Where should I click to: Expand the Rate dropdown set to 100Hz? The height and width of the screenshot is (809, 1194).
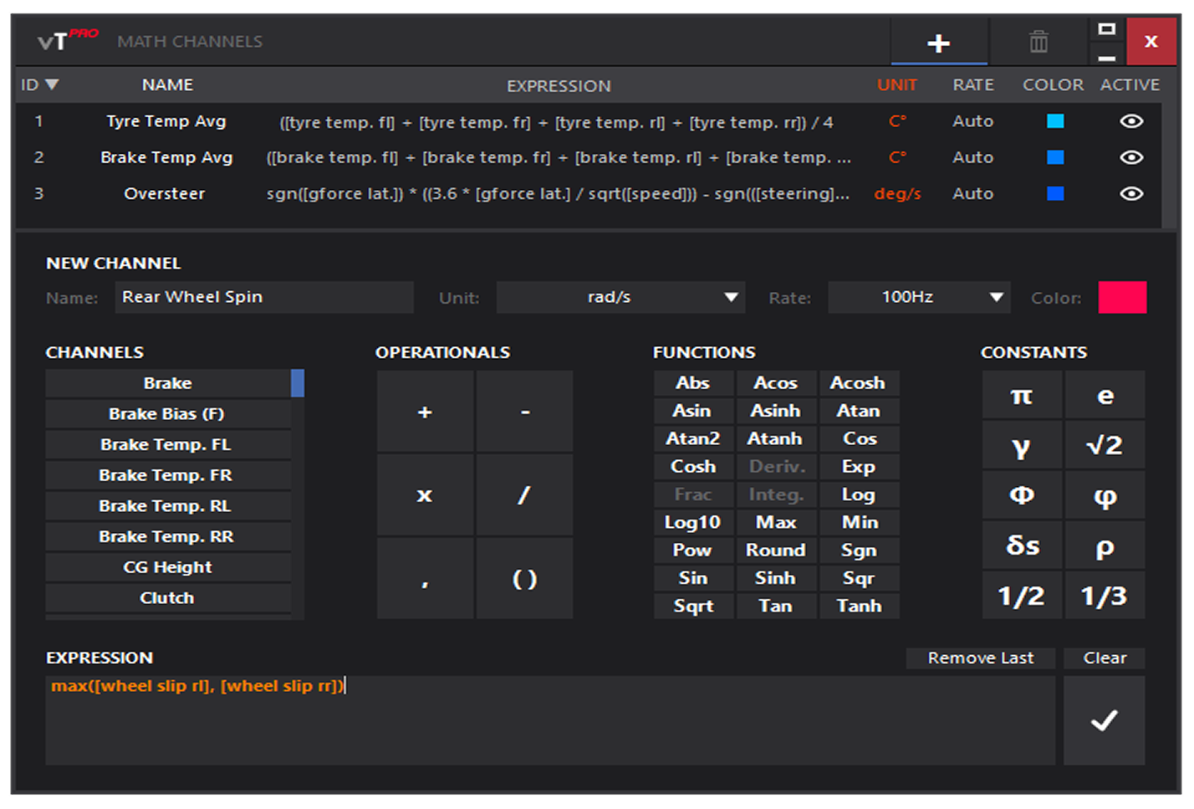click(x=918, y=297)
